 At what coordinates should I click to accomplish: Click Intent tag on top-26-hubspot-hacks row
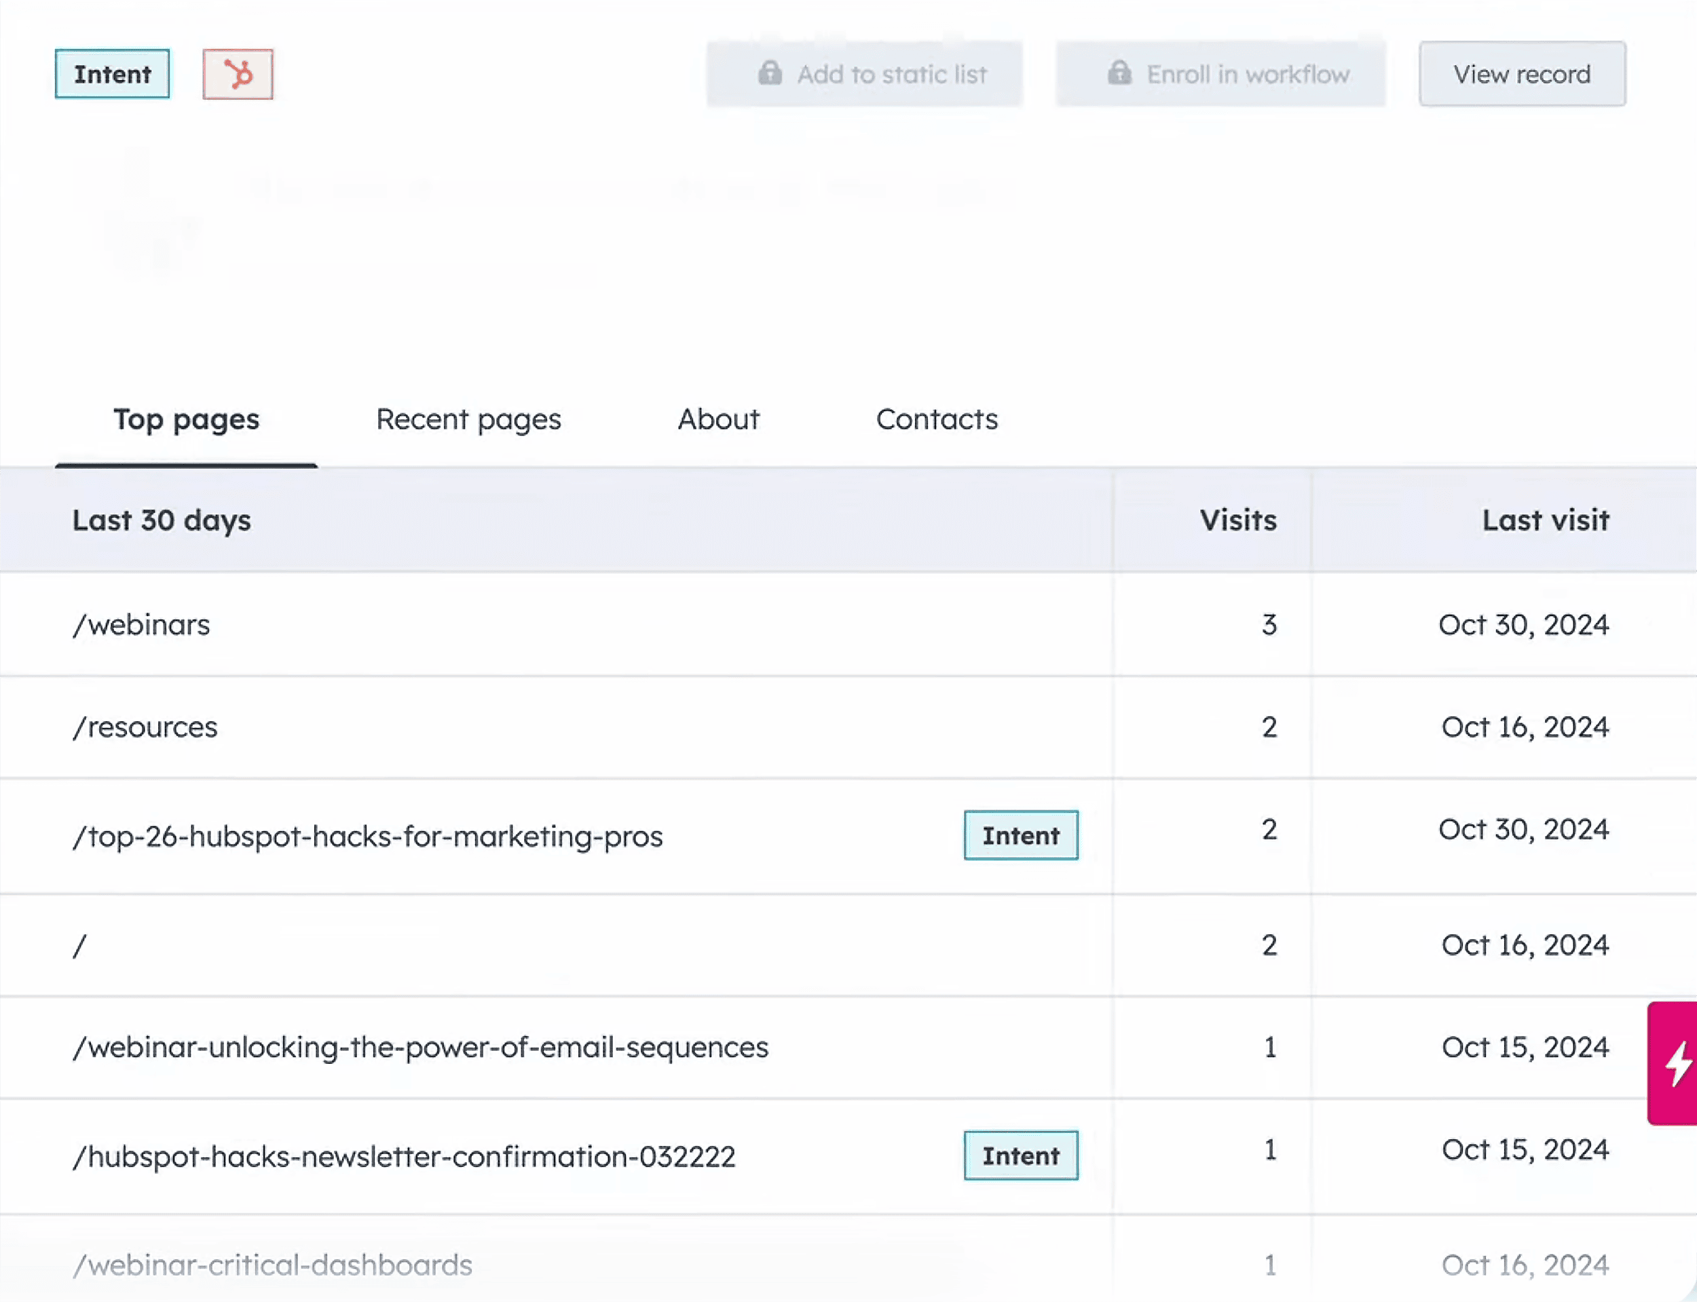click(1021, 835)
